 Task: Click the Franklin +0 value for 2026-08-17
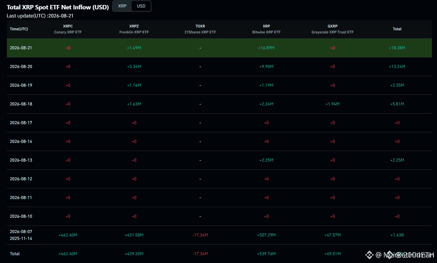point(134,123)
